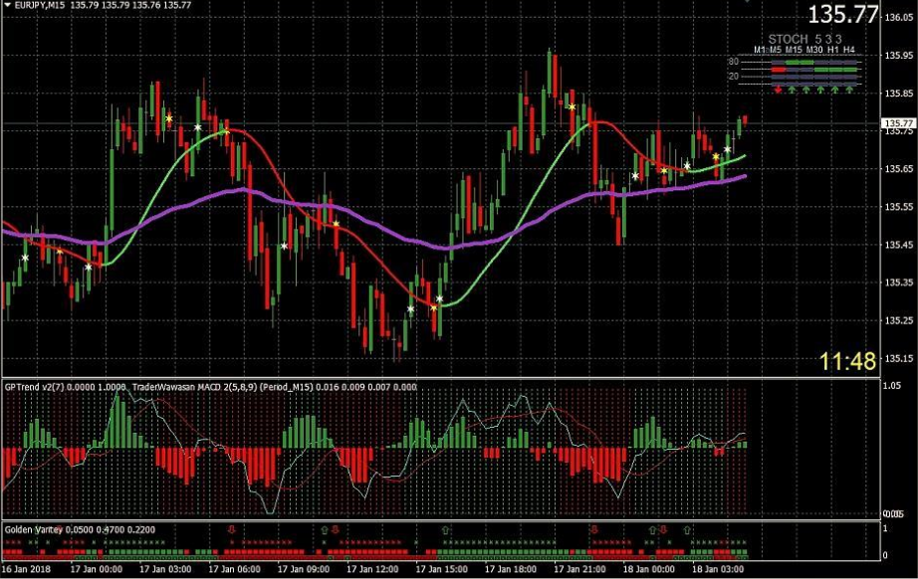Open the dropdown triangle beside EURJPY,M15
This screenshot has height=579, width=918.
point(7,5)
